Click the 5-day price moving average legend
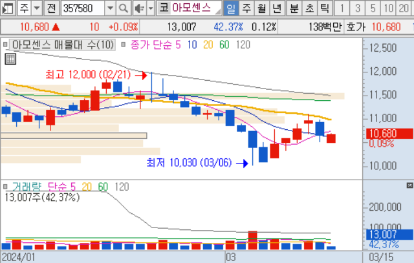The width and height of the screenshot is (414, 263). coord(179,45)
